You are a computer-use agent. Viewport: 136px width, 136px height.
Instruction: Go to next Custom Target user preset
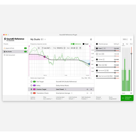point(91,89)
